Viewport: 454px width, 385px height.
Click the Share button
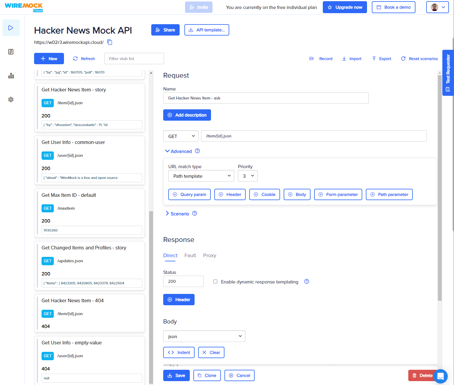pos(165,30)
